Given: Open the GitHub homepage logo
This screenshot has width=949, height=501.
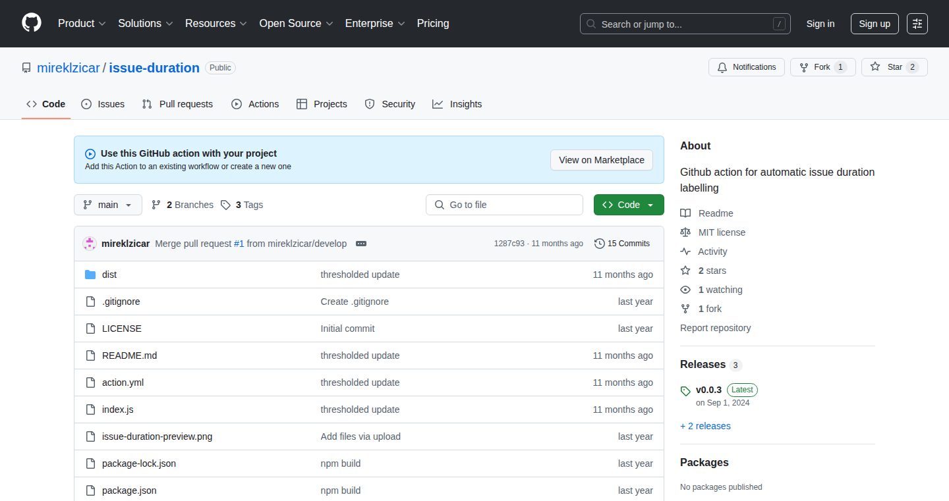Looking at the screenshot, I should point(32,24).
